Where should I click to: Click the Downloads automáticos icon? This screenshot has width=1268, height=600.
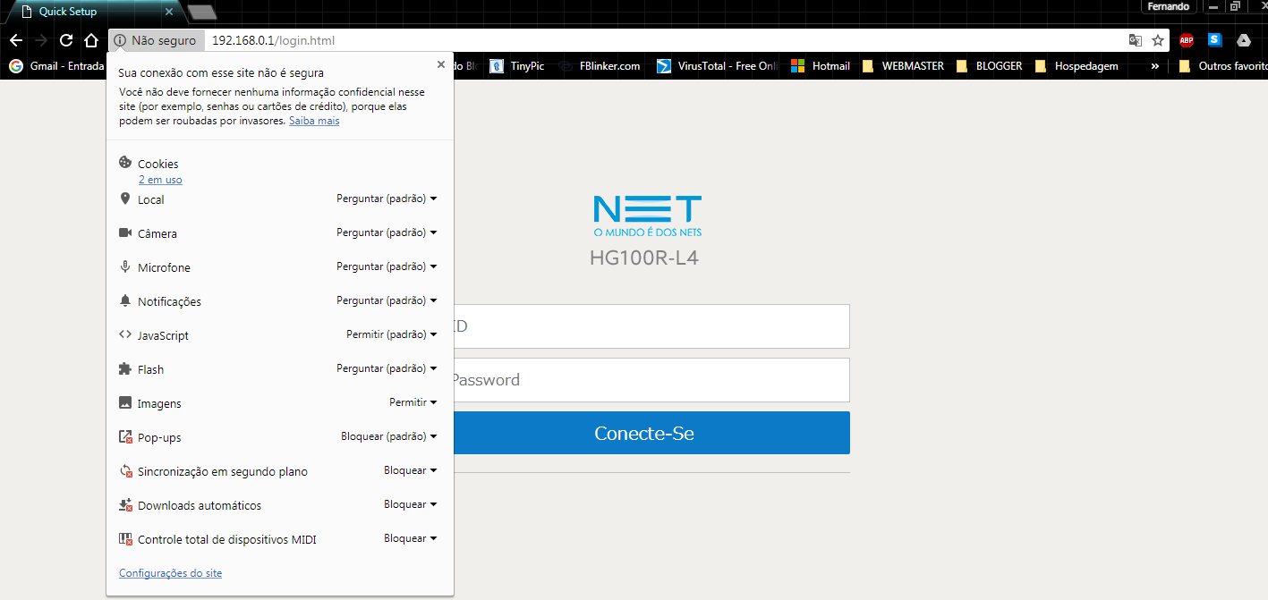pos(125,505)
